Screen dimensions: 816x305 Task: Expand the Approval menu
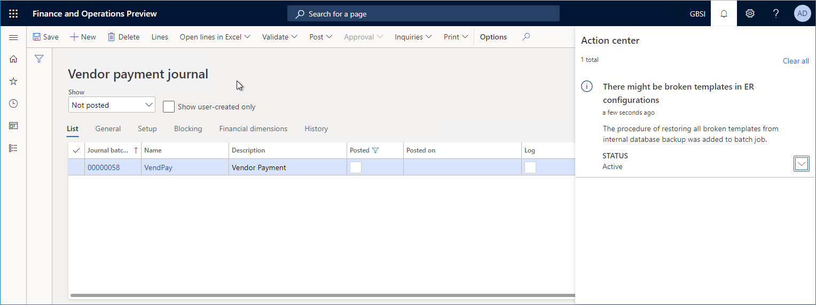(363, 37)
